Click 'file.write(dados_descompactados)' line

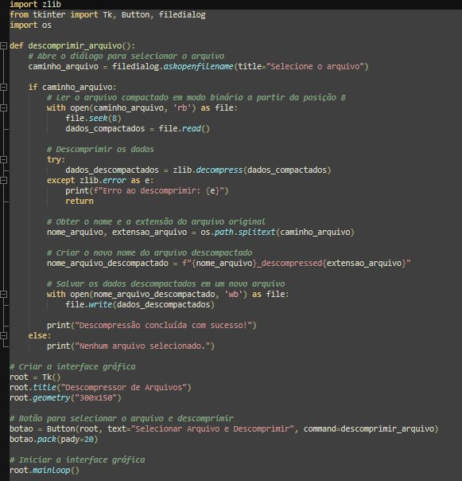pyautogui.click(x=140, y=305)
